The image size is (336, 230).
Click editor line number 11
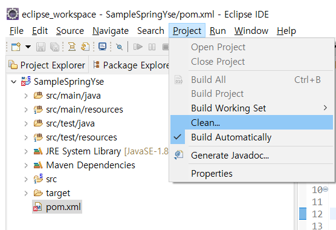pyautogui.click(x=317, y=202)
